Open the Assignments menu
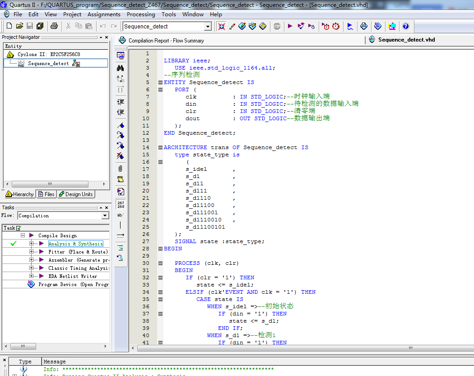474x376 pixels. [x=104, y=14]
